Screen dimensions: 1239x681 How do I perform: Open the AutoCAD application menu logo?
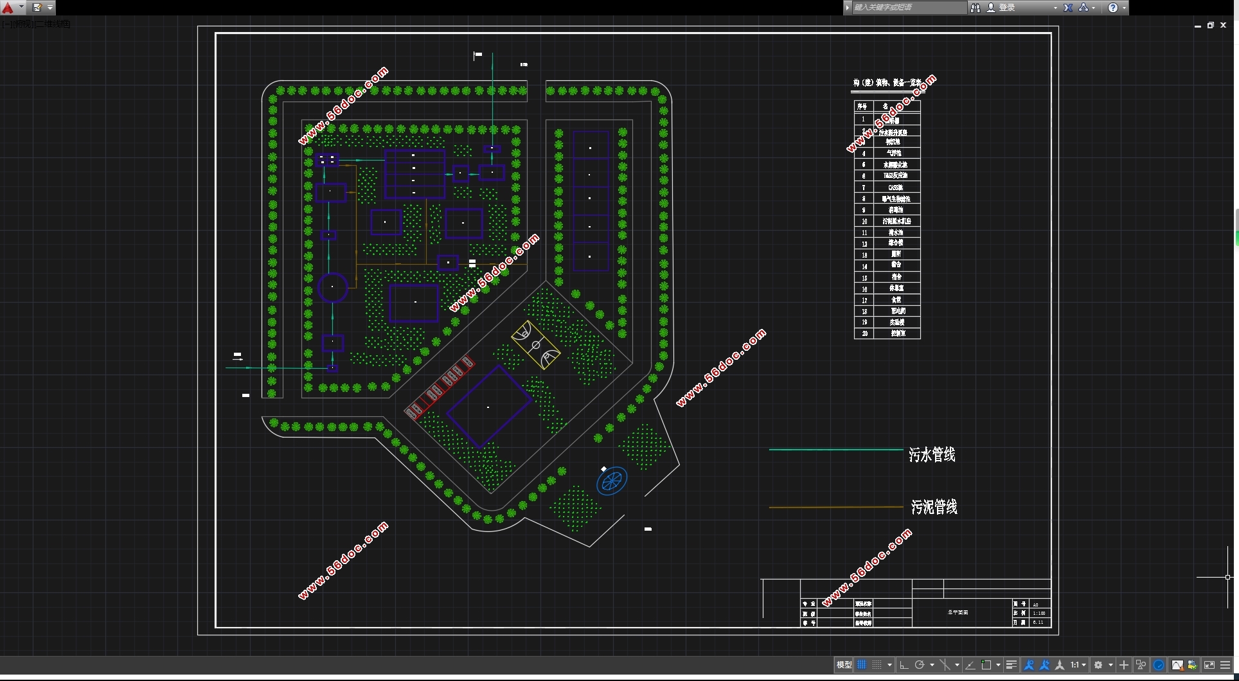[8, 8]
